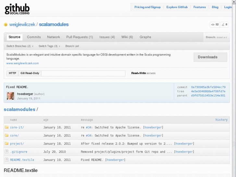This screenshot has height=177, width=236.
Task: Click the project folder icon
Action: [6, 144]
